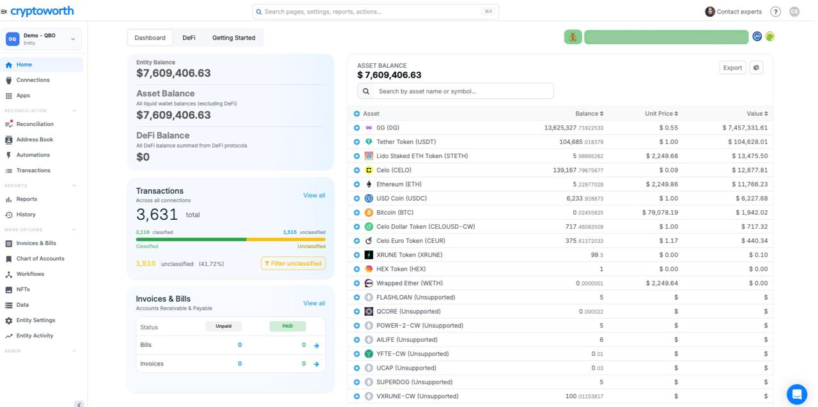Collapse the More Options sidebar section
The width and height of the screenshot is (818, 407).
click(x=74, y=229)
